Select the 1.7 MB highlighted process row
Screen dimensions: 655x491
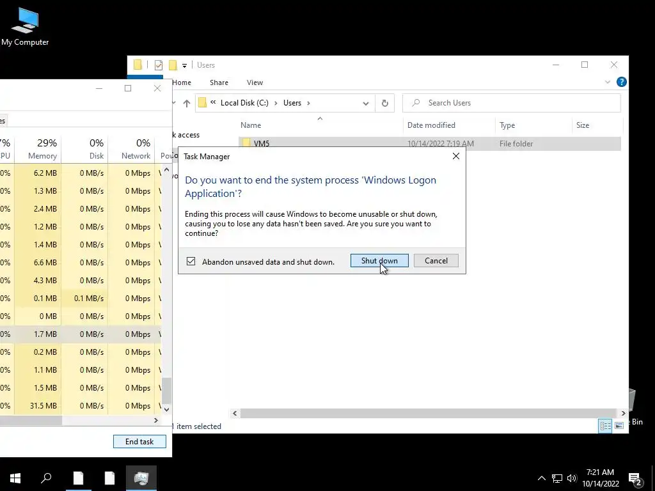click(80, 334)
